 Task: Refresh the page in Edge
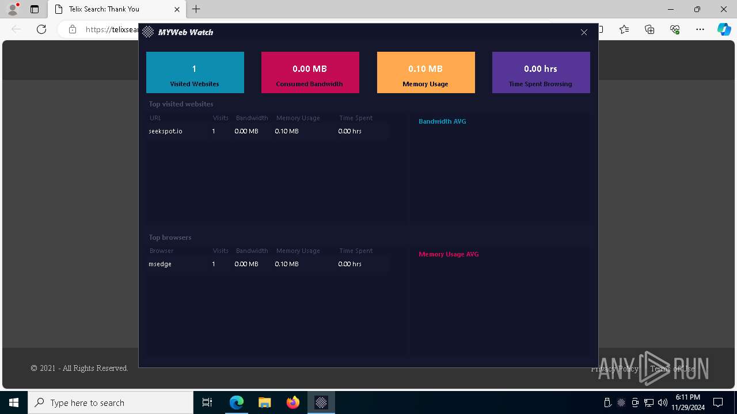(41, 29)
